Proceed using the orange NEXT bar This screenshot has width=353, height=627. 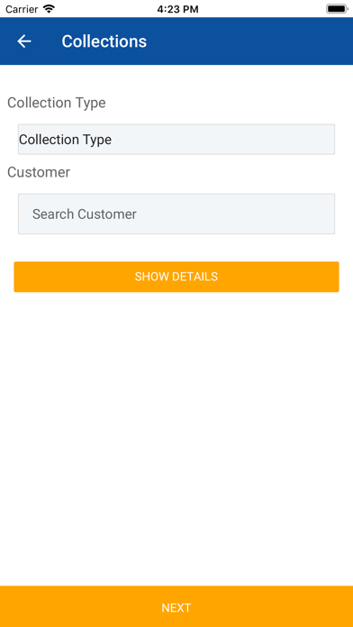click(176, 606)
